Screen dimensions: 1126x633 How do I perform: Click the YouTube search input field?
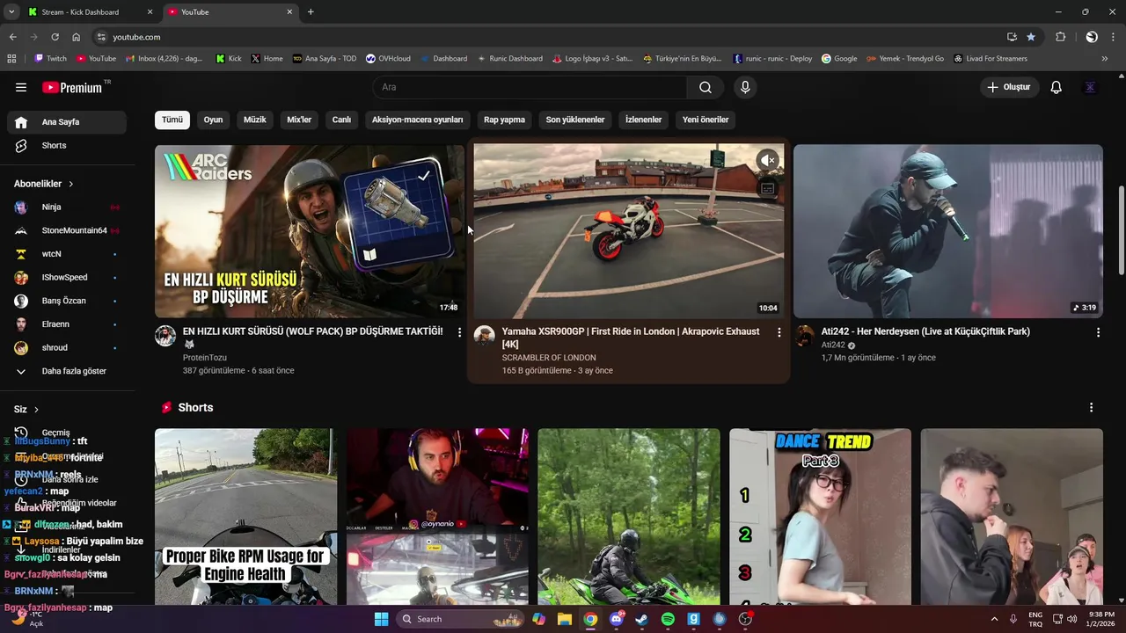click(x=530, y=87)
